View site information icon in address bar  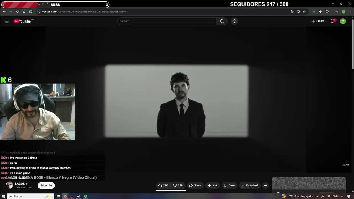click(39, 12)
